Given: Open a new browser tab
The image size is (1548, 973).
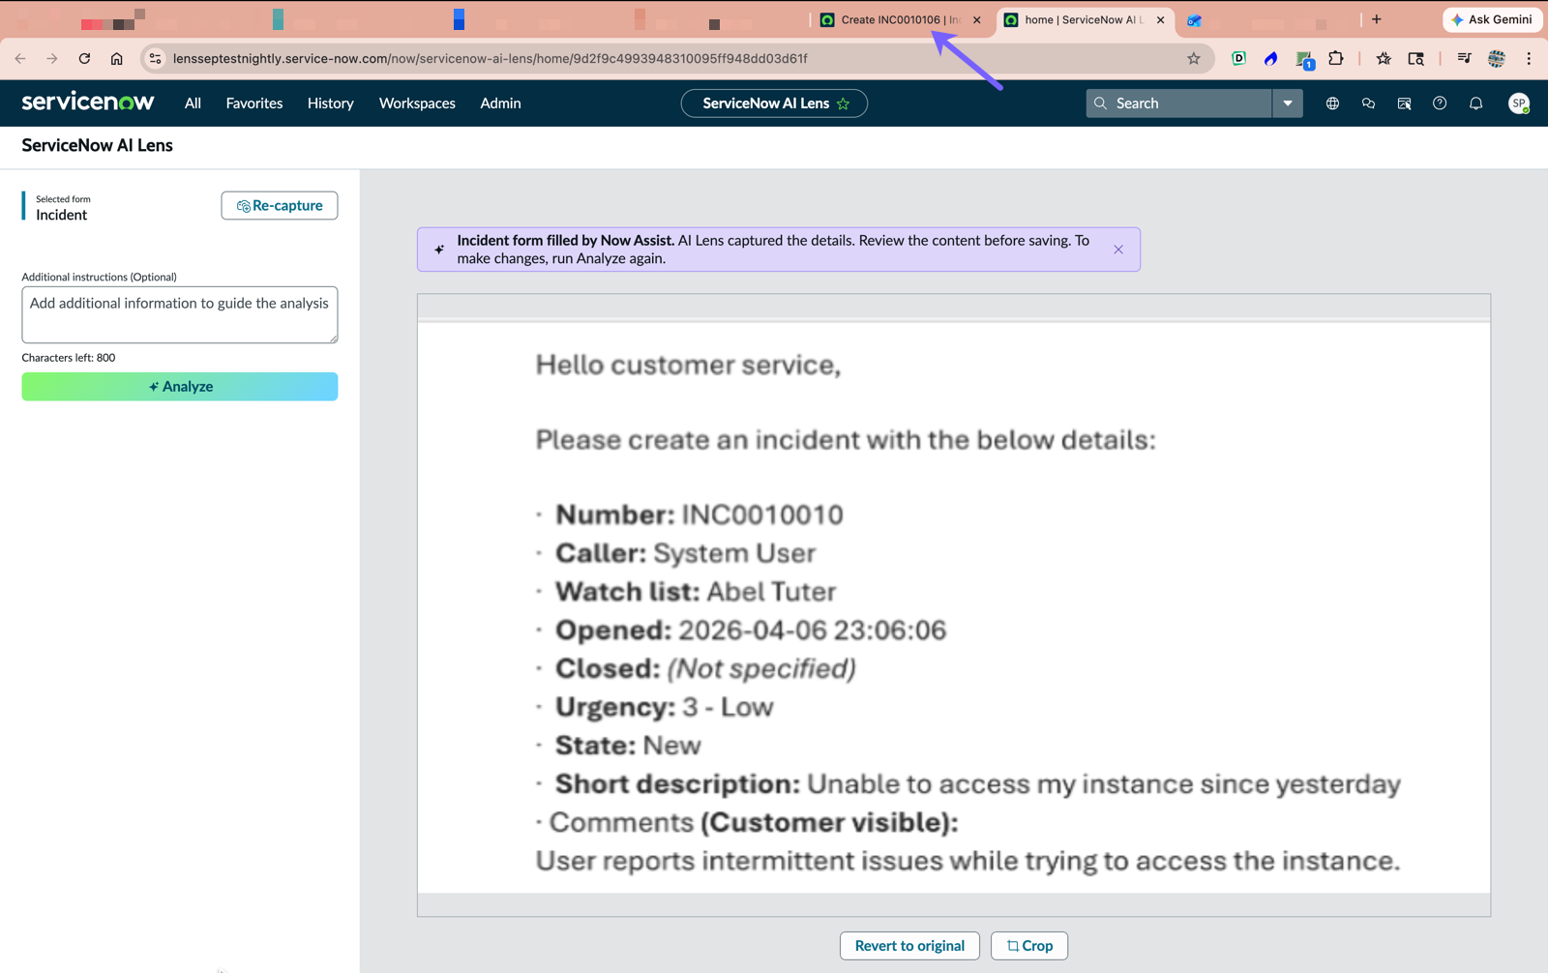Looking at the screenshot, I should point(1377,19).
